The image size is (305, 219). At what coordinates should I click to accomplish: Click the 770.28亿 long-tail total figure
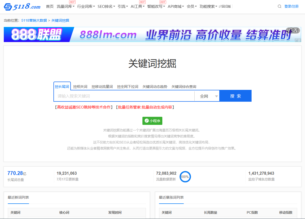17,173
